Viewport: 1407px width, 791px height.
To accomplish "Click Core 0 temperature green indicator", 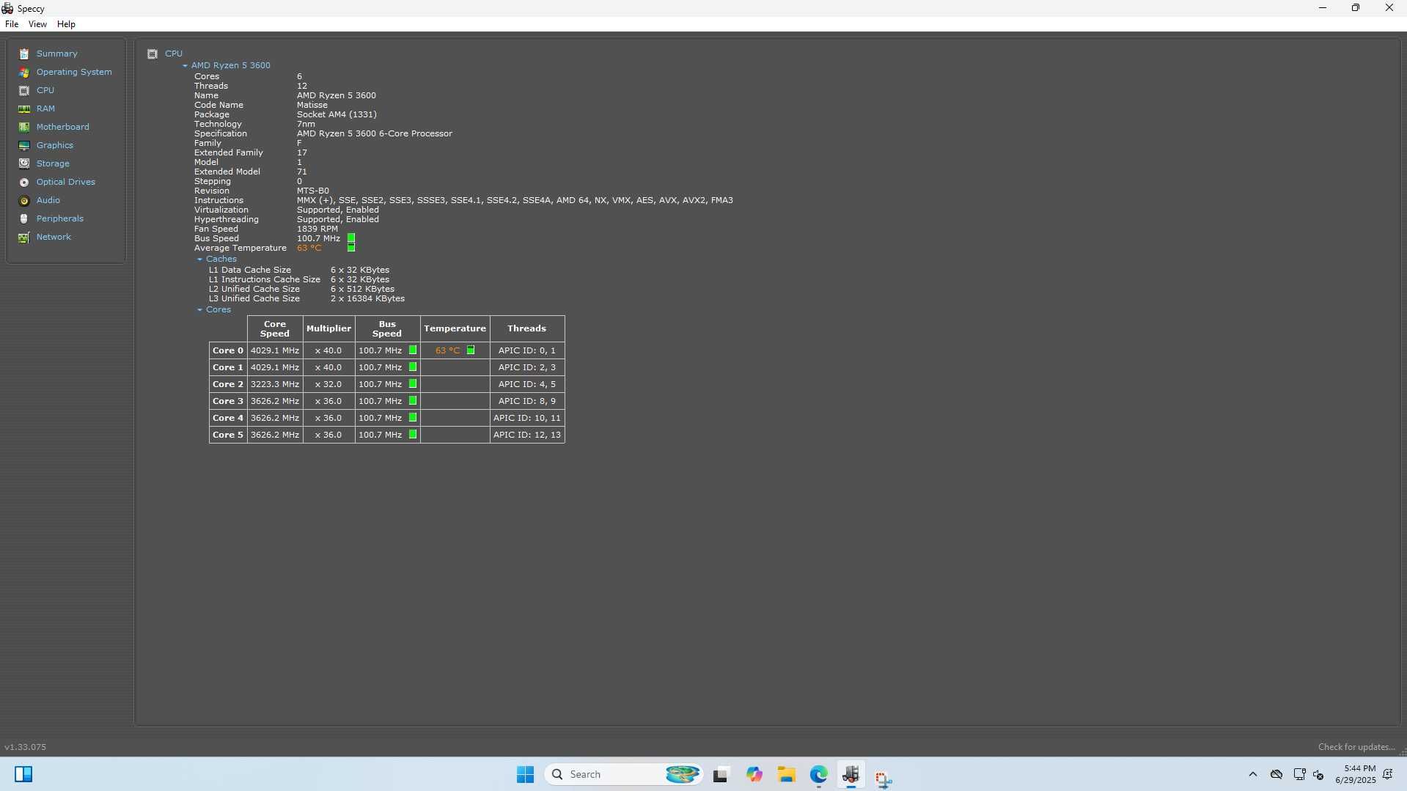I will [x=471, y=350].
